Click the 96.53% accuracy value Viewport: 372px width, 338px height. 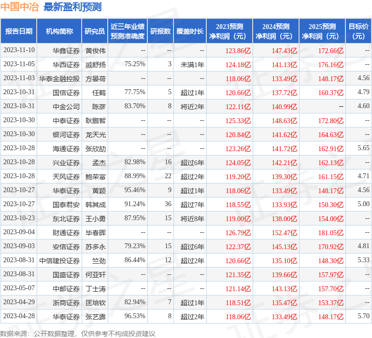135,316
